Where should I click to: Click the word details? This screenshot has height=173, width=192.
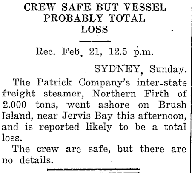tap(37, 160)
